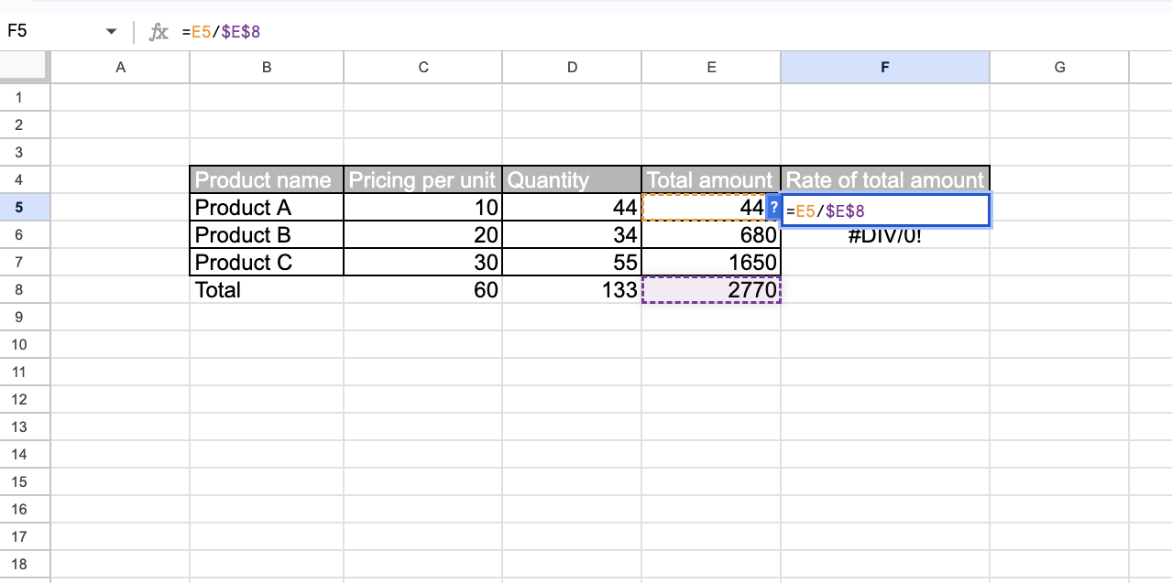Viewport: 1172px width, 583px height.
Task: Select the 'Product A' cell
Action: 267,207
